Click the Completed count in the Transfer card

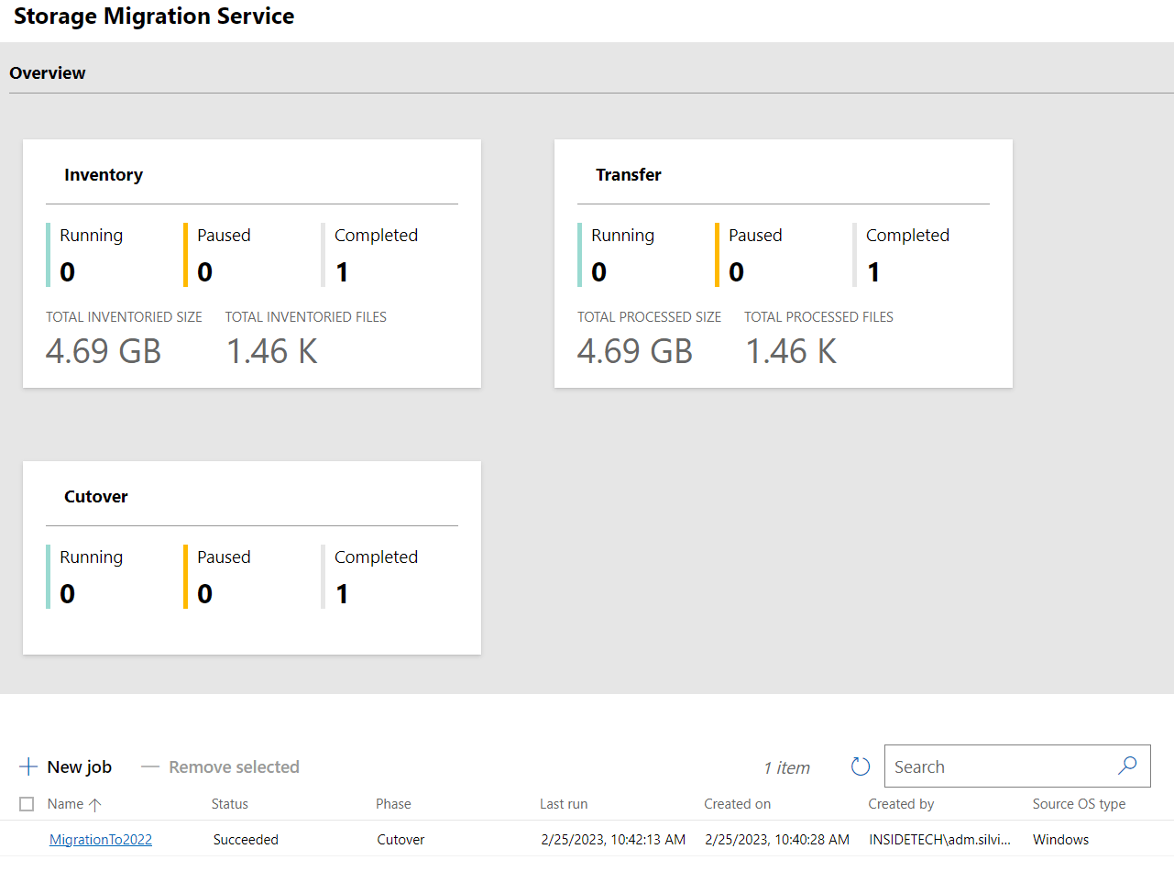click(873, 271)
